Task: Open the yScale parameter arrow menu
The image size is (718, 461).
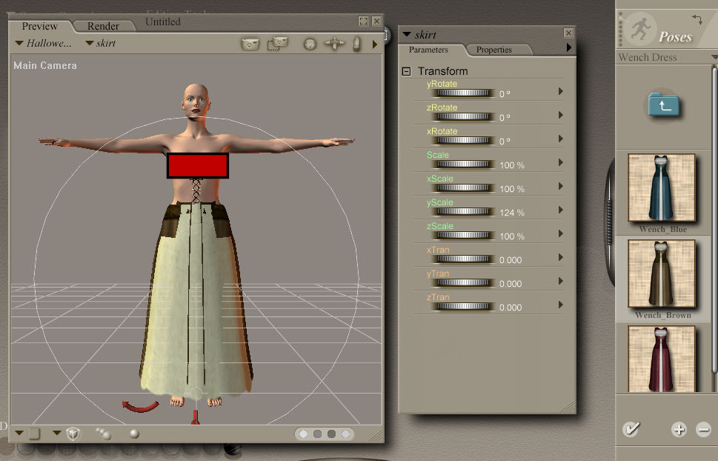Action: click(561, 210)
